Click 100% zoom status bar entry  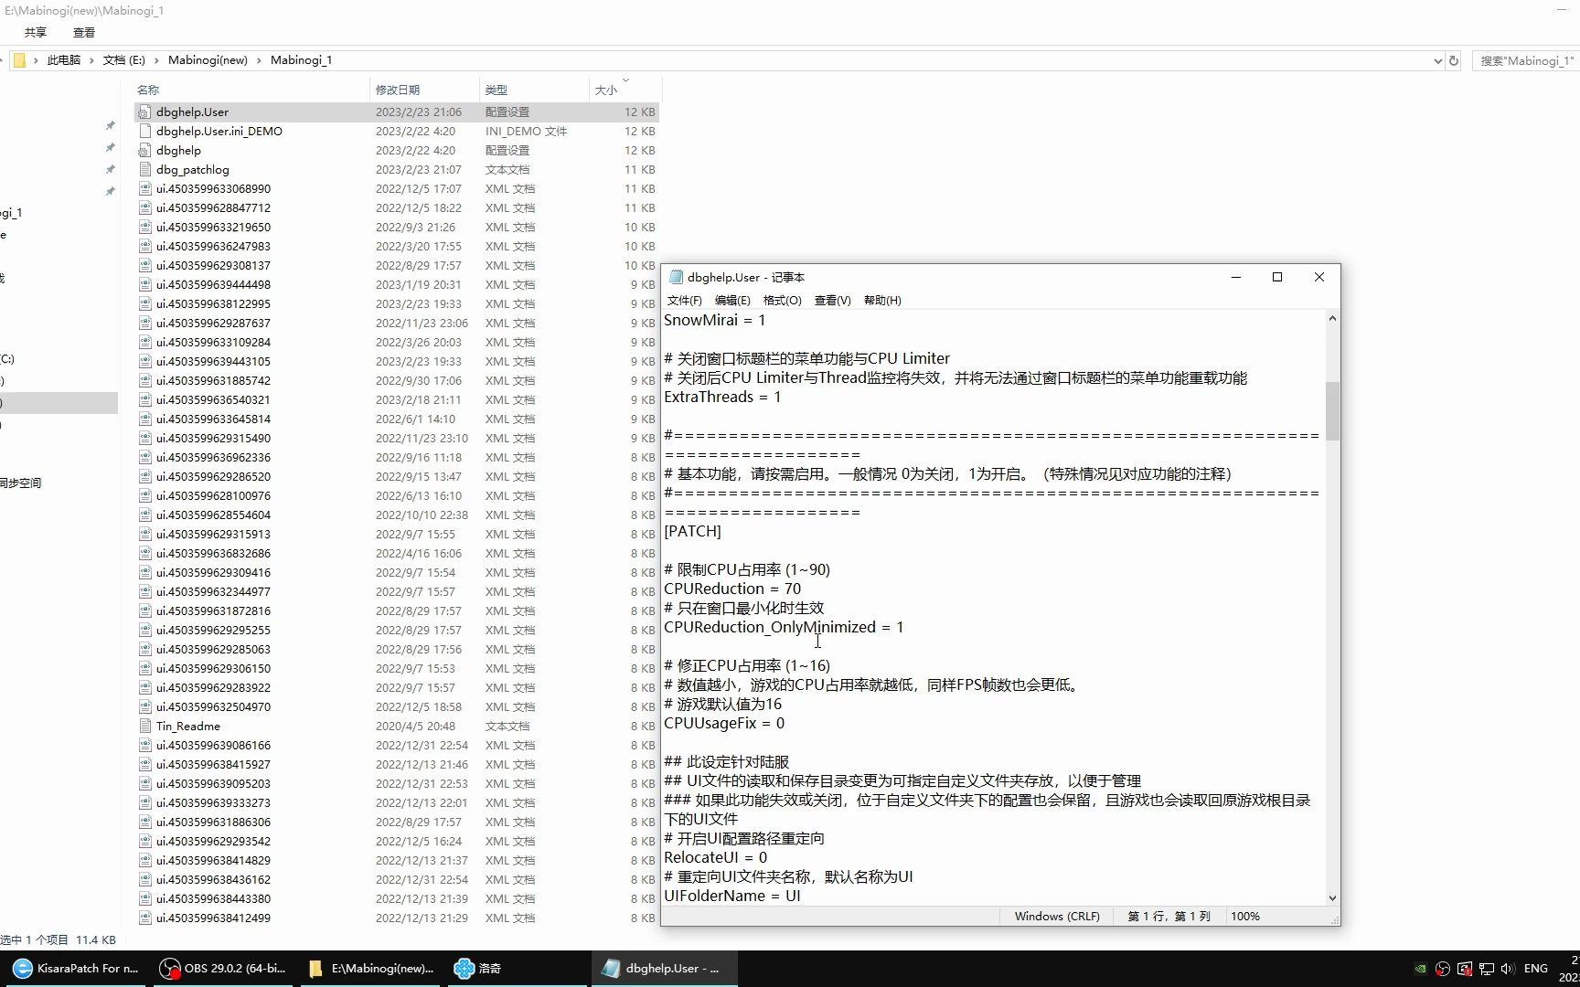[x=1244, y=916]
